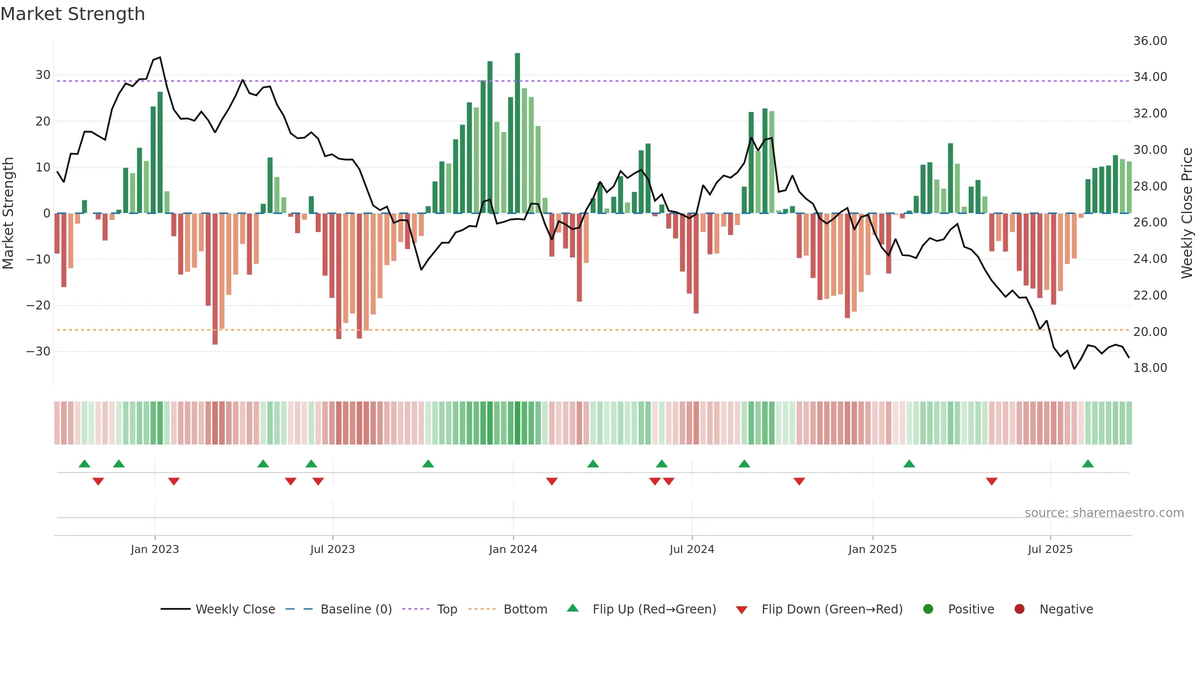Click the first green flip-up marker on the left
Screen dimensions: 1201x675
(85, 463)
